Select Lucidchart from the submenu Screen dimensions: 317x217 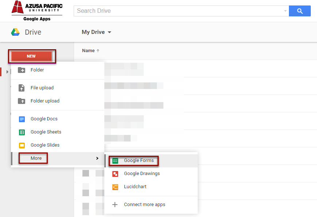[151, 187]
